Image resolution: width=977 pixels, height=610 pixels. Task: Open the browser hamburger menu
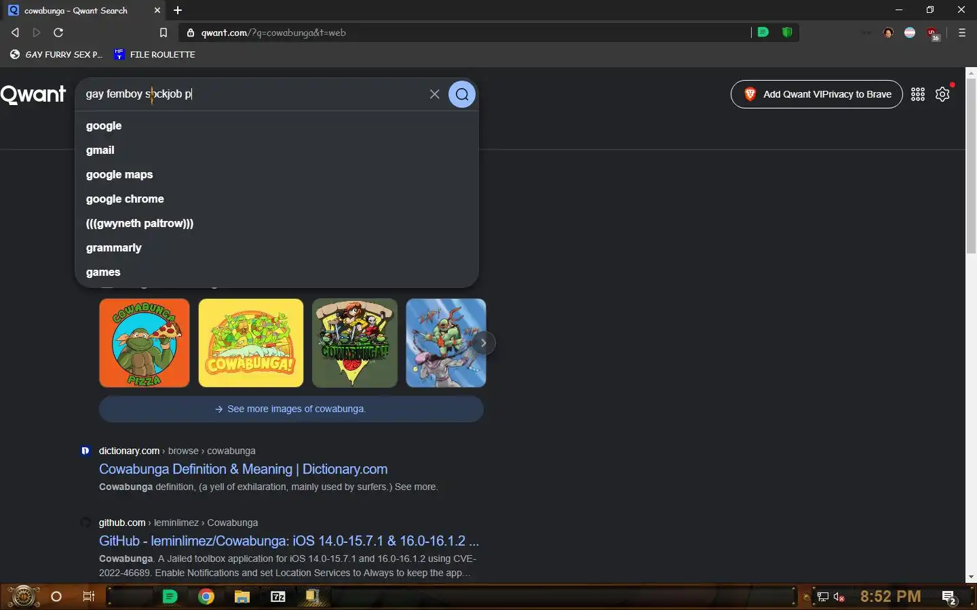961,33
